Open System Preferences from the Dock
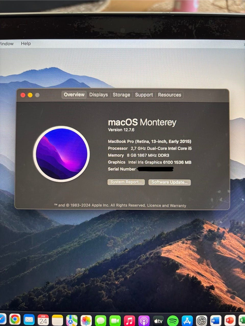This screenshot has height=326, width=245. [201, 321]
